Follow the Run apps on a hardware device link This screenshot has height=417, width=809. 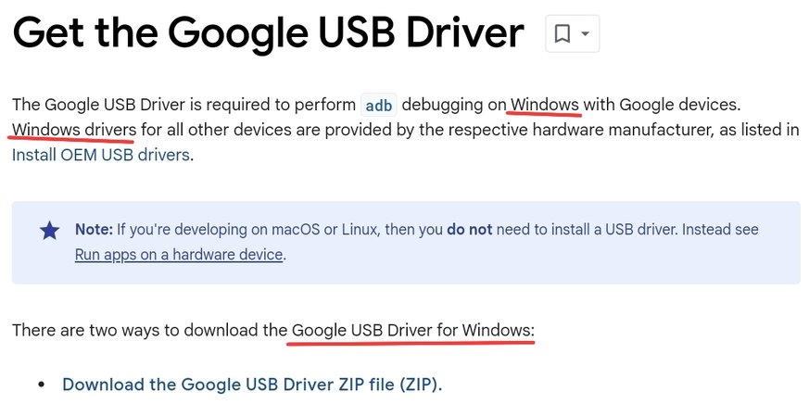click(x=179, y=255)
